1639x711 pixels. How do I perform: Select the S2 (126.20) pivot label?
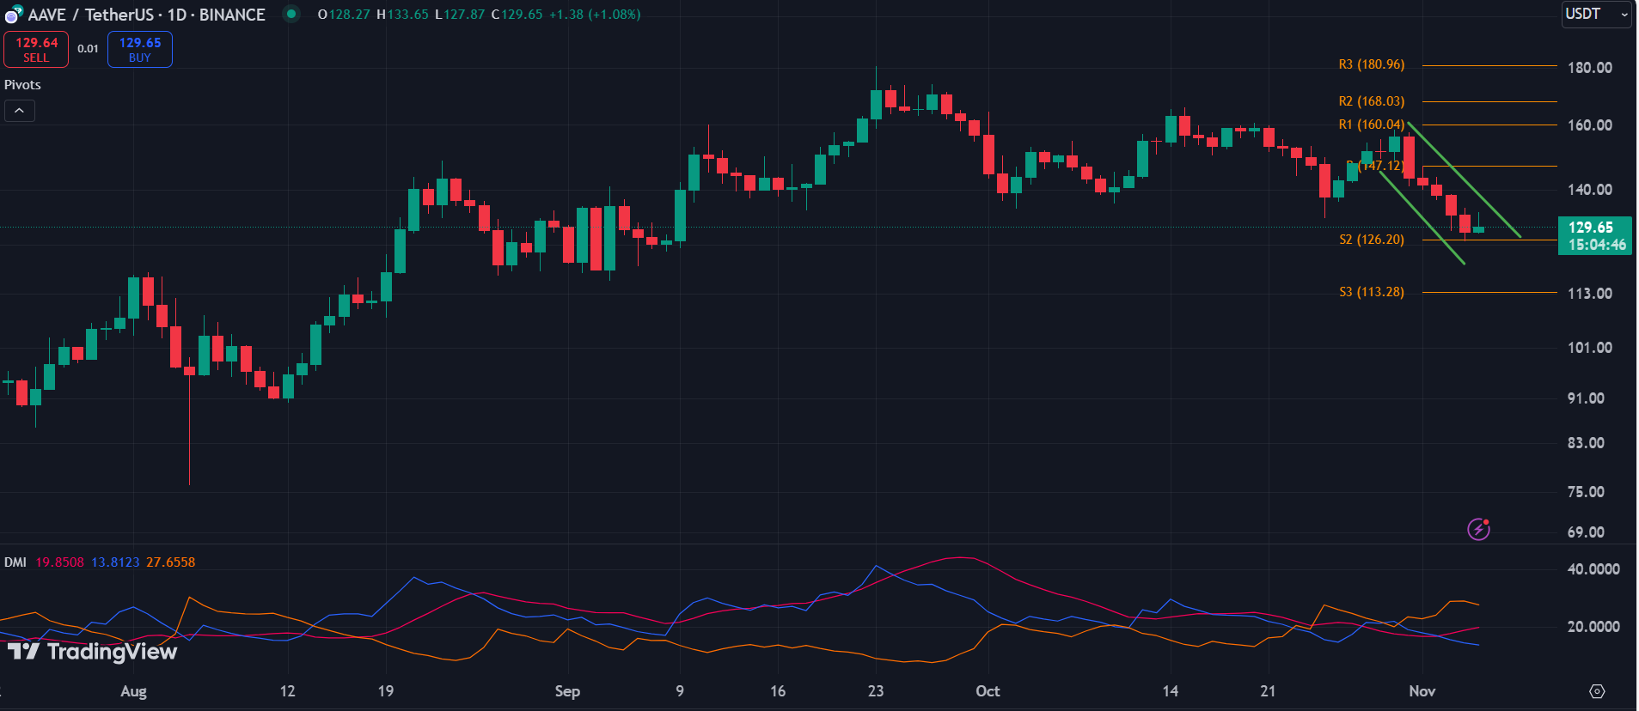pyautogui.click(x=1372, y=240)
